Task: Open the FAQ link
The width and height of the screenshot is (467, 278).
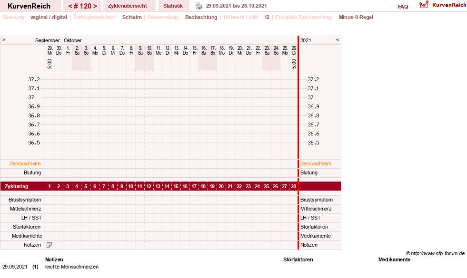Action: pyautogui.click(x=403, y=7)
